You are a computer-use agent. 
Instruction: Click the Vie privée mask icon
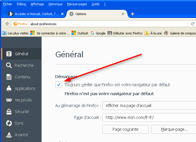[x=9, y=100]
